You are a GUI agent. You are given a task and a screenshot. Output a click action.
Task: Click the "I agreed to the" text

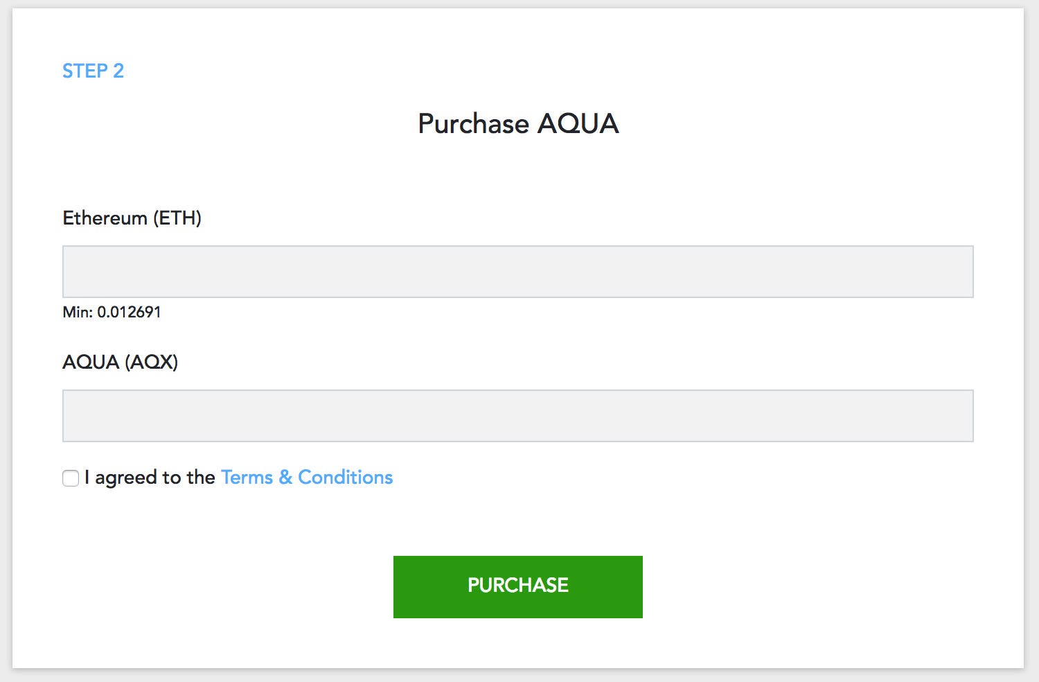150,478
